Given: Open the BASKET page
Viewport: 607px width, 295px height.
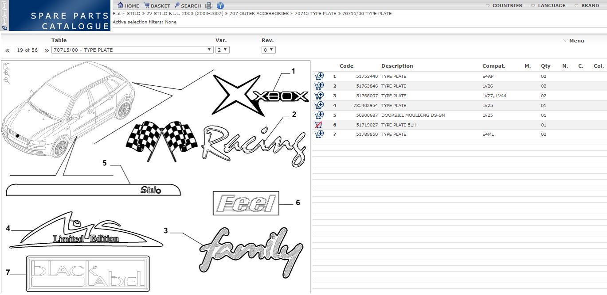Looking at the screenshot, I should coord(157,6).
